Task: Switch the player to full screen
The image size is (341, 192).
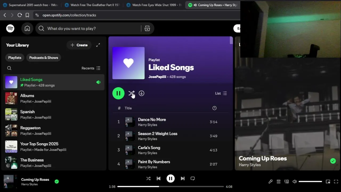Action: coord(336,182)
